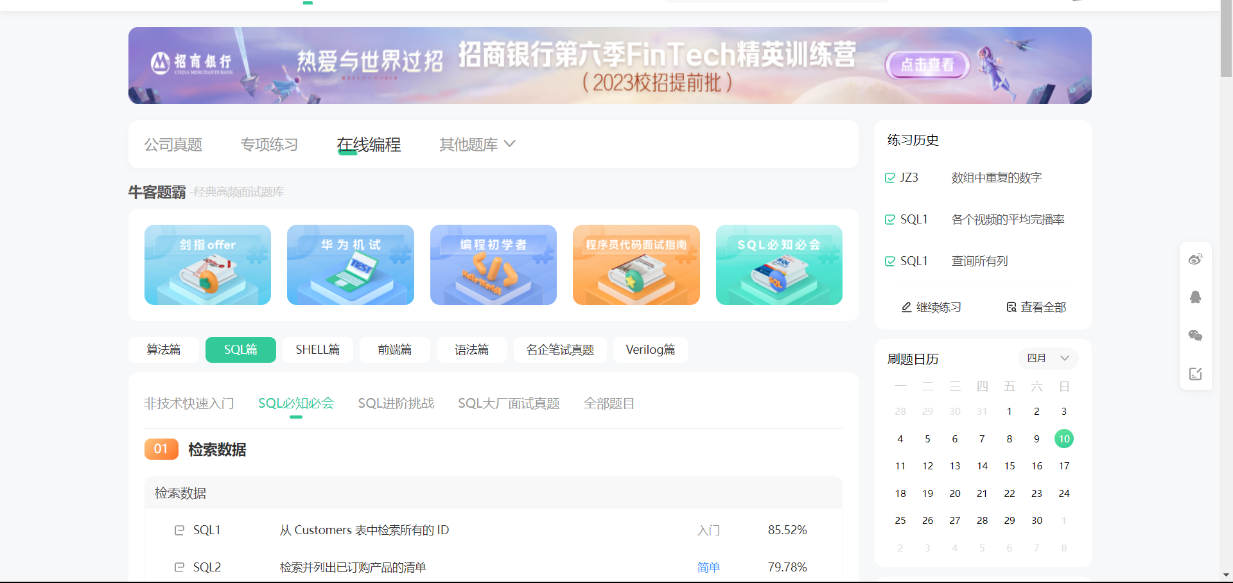Image resolution: width=1233 pixels, height=583 pixels.
Task: Select calendar date 17
Action: tap(1064, 466)
